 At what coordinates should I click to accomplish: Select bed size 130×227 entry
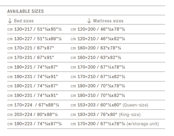[35, 39]
